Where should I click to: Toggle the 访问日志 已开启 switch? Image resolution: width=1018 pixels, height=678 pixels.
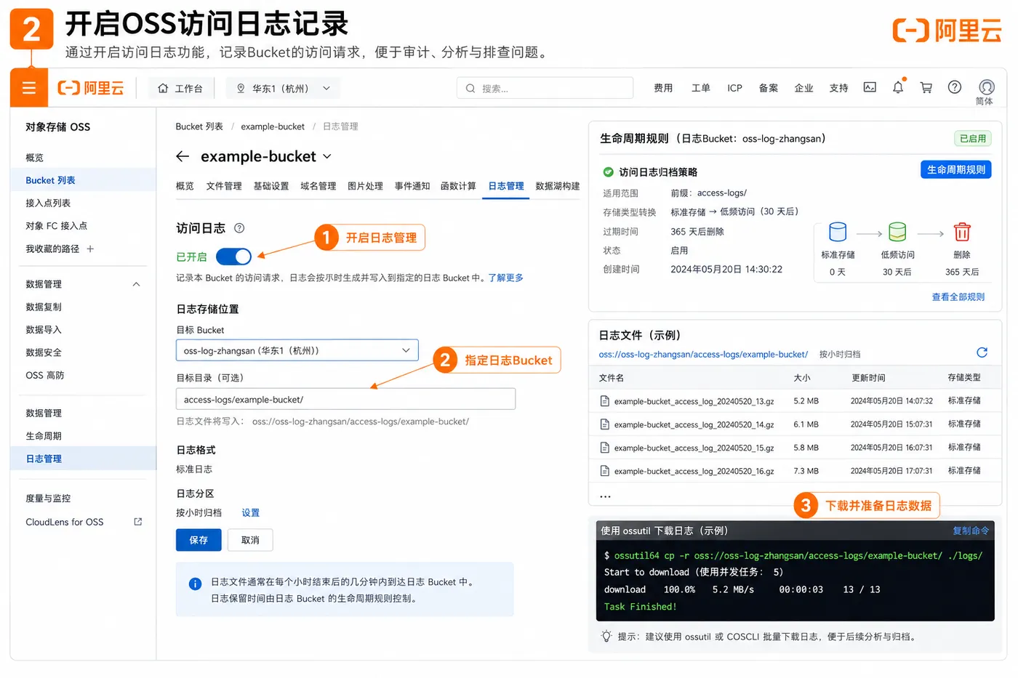(233, 257)
